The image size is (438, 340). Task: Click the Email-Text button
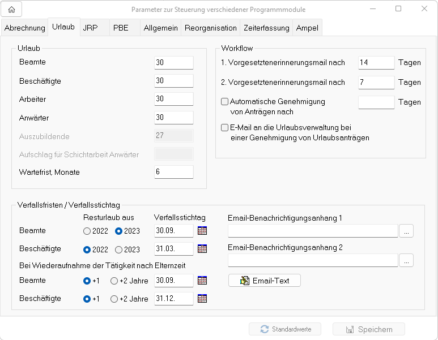point(264,281)
